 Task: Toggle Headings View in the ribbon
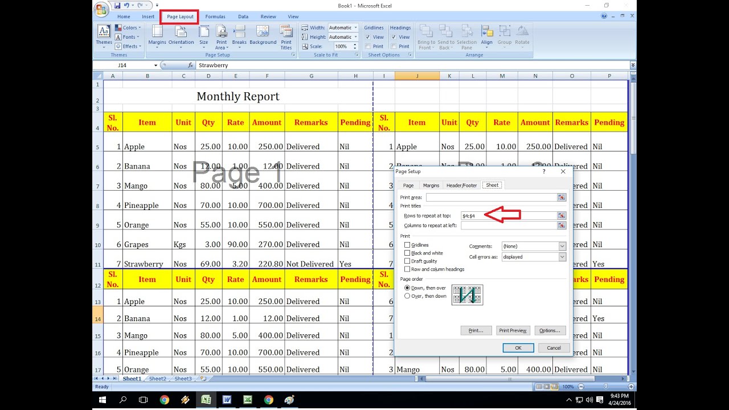pos(394,37)
